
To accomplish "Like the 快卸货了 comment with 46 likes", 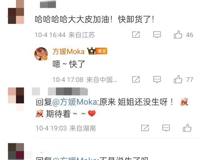I will point(178,35).
